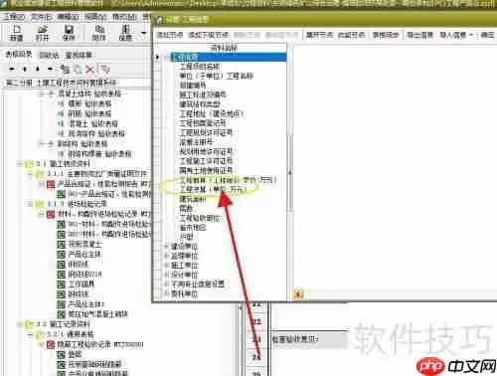Collapse the 工程信息 node in the dialog

pyautogui.click(x=167, y=57)
